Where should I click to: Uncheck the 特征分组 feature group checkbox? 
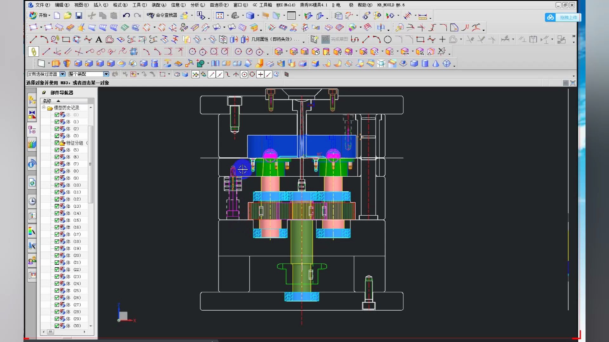pos(57,143)
